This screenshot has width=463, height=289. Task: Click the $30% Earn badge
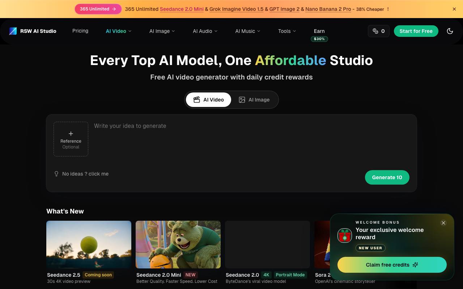pyautogui.click(x=319, y=39)
